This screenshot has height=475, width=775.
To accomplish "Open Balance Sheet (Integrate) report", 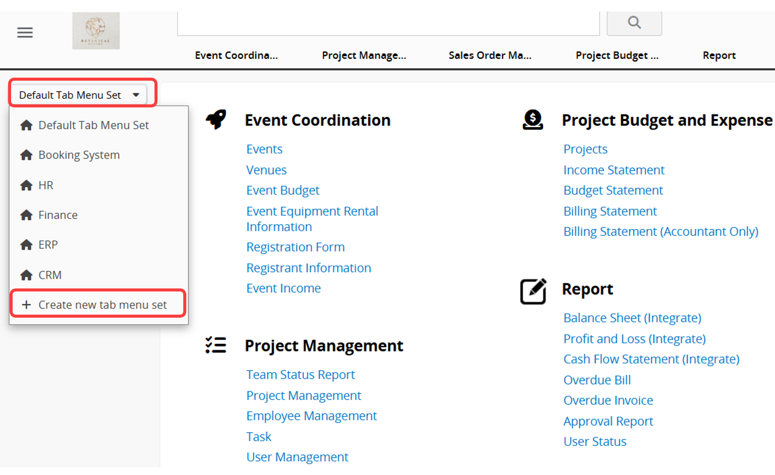I will pos(632,318).
